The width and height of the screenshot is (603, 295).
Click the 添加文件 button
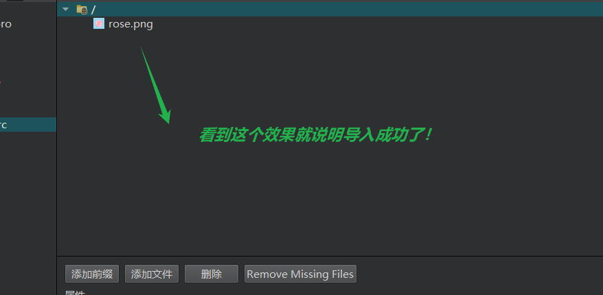tap(152, 274)
